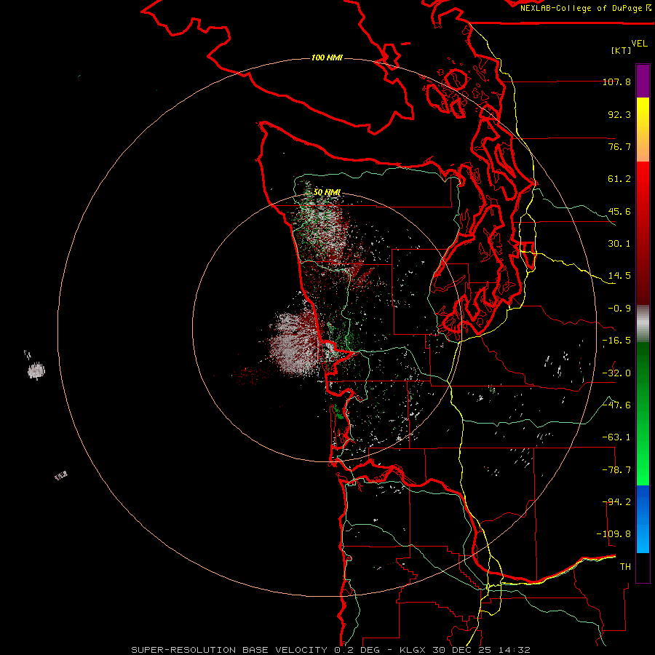This screenshot has width=655, height=655.
Task: Click the -47.6 velocity scale value
Action: point(616,405)
